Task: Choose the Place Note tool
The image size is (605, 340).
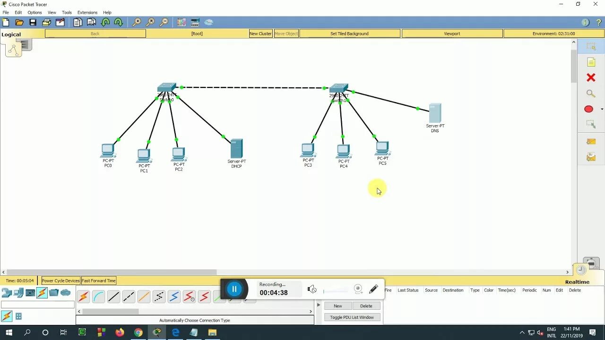Action: (x=591, y=62)
